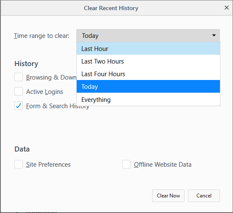Click the Offline Website Data label
The height and width of the screenshot is (213, 233).
point(163,165)
